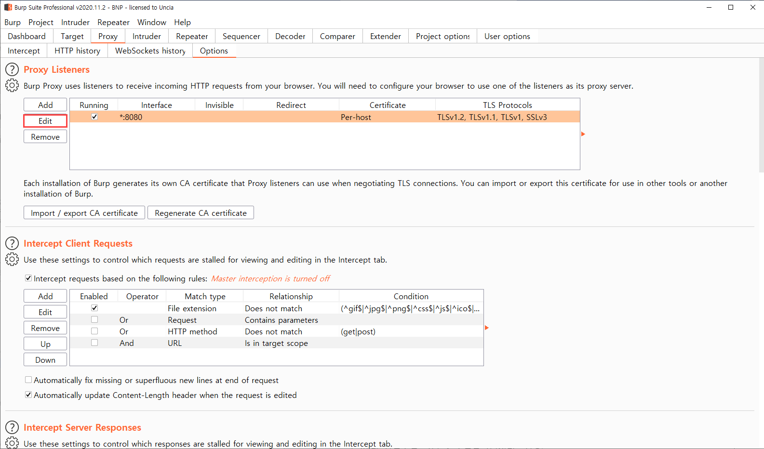Screen dimensions: 764x449
Task: Select the Per-host certificate cell
Action: tap(387, 117)
